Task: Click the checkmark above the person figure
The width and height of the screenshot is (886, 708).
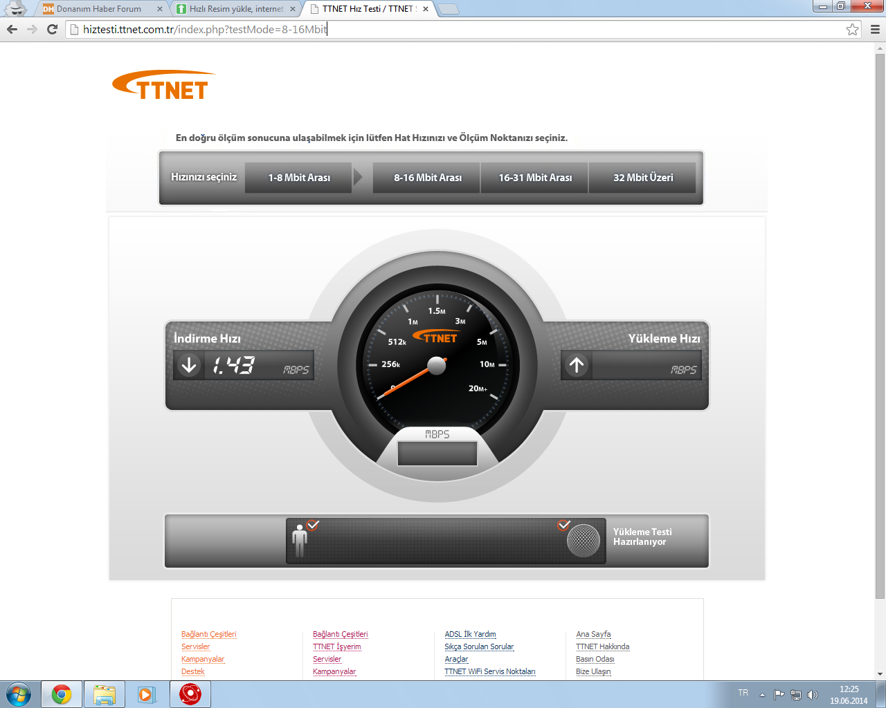Action: [314, 524]
